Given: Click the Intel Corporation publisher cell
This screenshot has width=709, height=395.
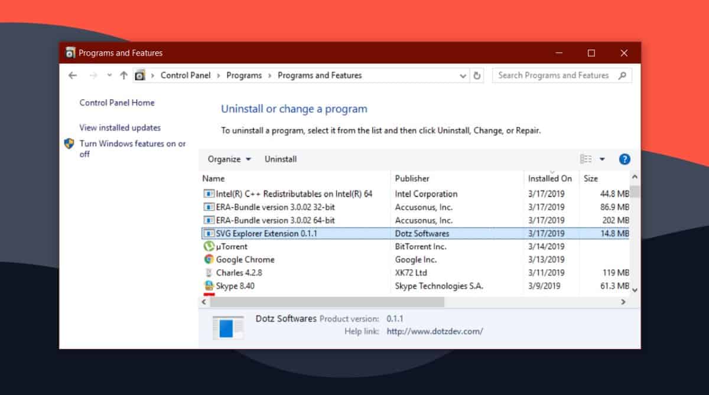Looking at the screenshot, I should tap(426, 194).
